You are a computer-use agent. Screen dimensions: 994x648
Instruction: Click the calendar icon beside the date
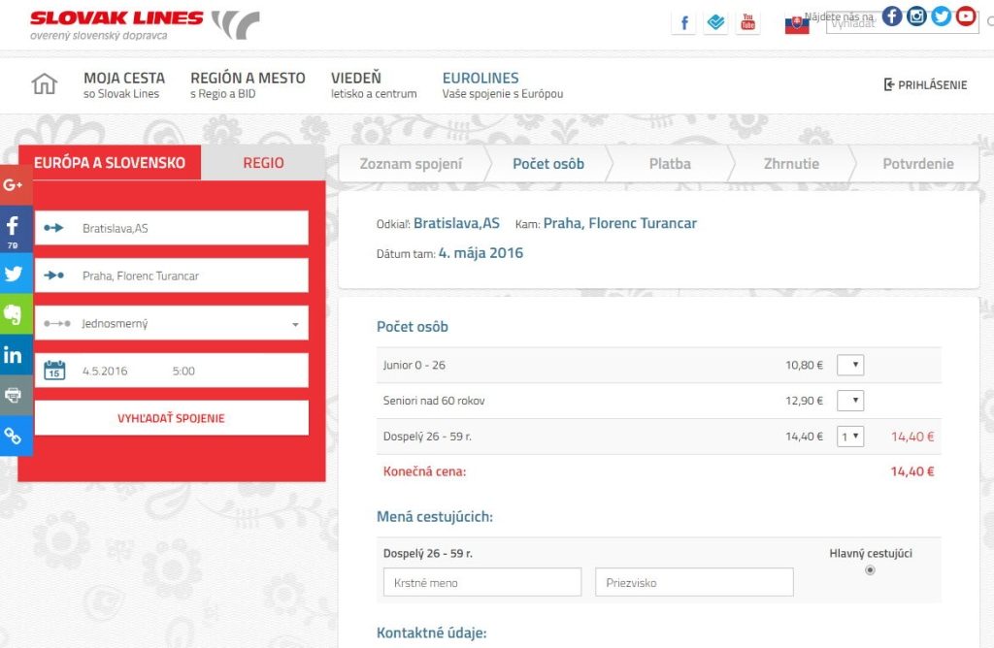tap(55, 371)
